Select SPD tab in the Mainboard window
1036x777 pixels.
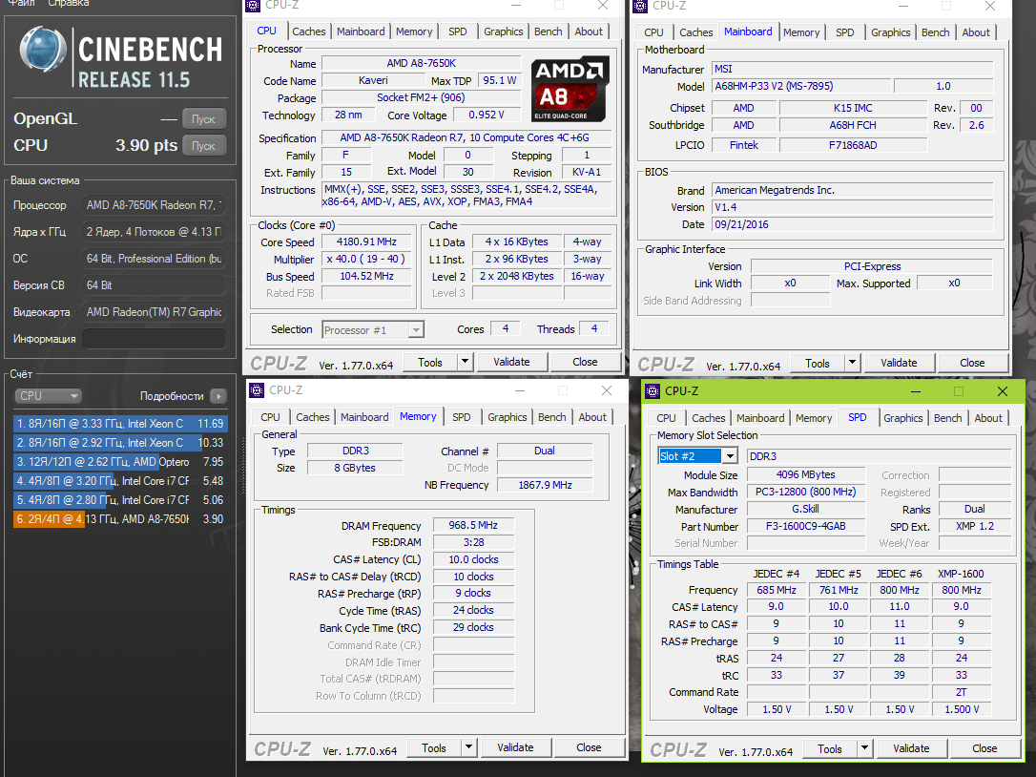tap(845, 32)
